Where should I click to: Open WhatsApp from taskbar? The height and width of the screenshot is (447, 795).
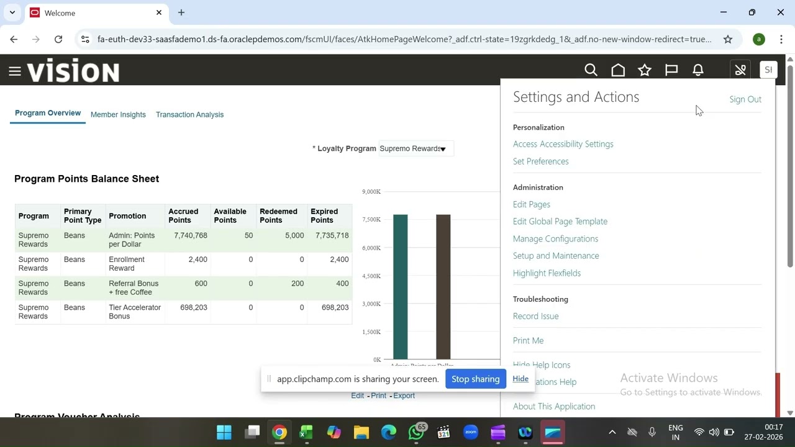[416, 432]
